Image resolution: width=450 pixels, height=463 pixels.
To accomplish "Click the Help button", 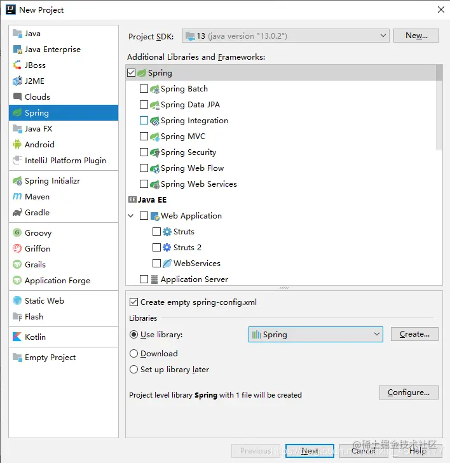I will 418,451.
